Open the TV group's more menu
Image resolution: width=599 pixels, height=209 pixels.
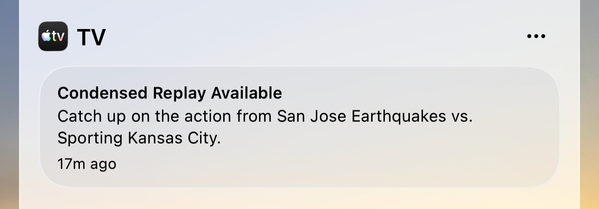coord(536,36)
